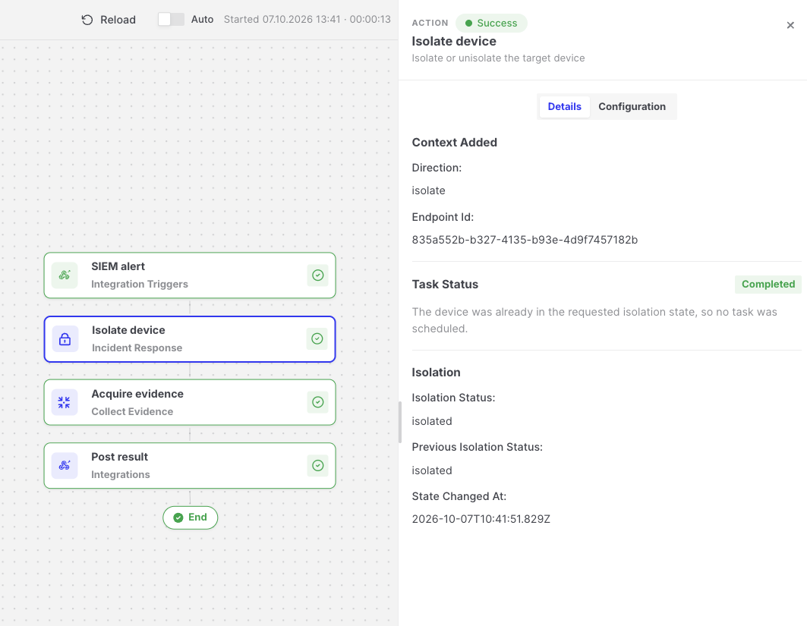Click the Acquire evidence collapse-arrows icon
This screenshot has width=807, height=626.
(65, 402)
